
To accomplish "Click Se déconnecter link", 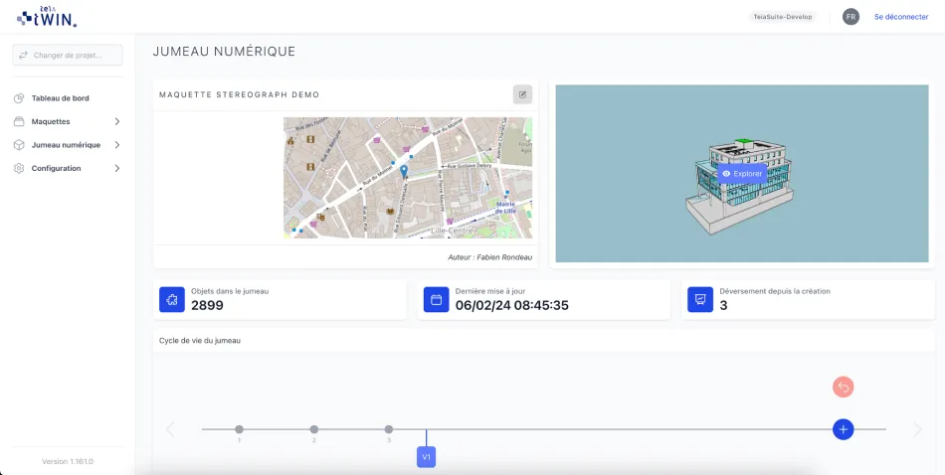I will click(900, 17).
